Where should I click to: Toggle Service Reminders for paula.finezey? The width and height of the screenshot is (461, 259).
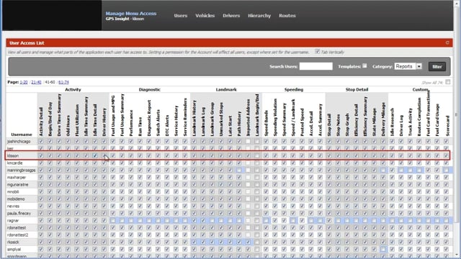pyautogui.click(x=184, y=213)
